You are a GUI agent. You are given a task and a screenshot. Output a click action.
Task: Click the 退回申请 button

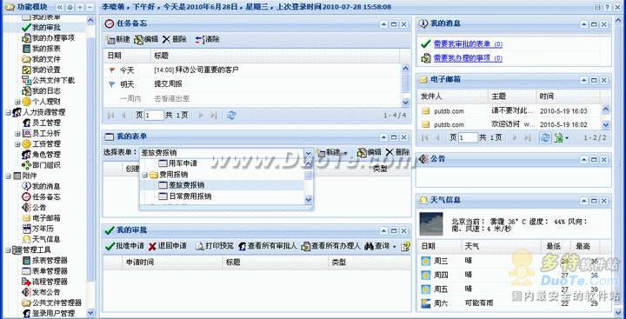pos(168,246)
